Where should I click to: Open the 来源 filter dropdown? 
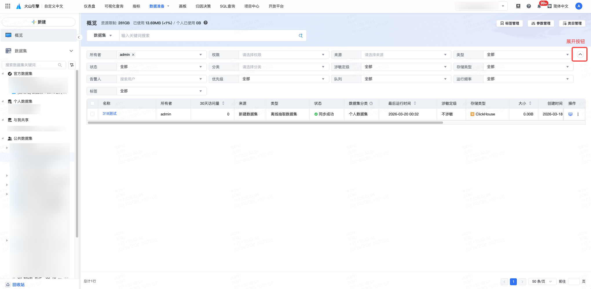pyautogui.click(x=406, y=55)
